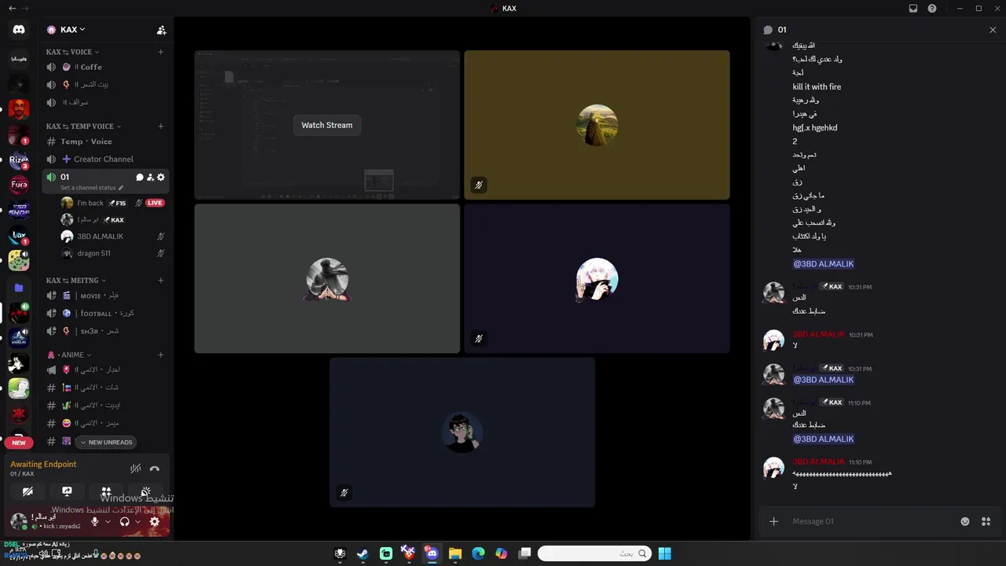Join the Coffe voice channel

pos(105,67)
